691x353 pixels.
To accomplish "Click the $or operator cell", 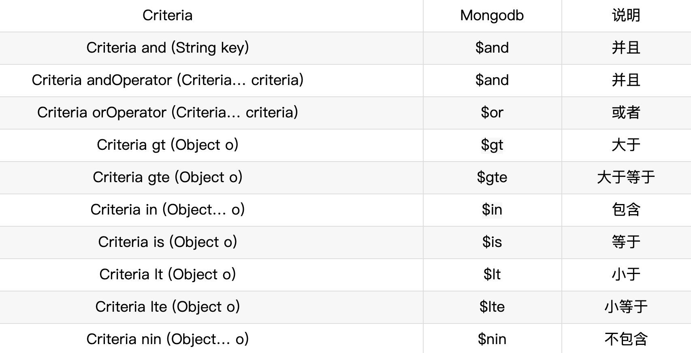I will pos(492,113).
